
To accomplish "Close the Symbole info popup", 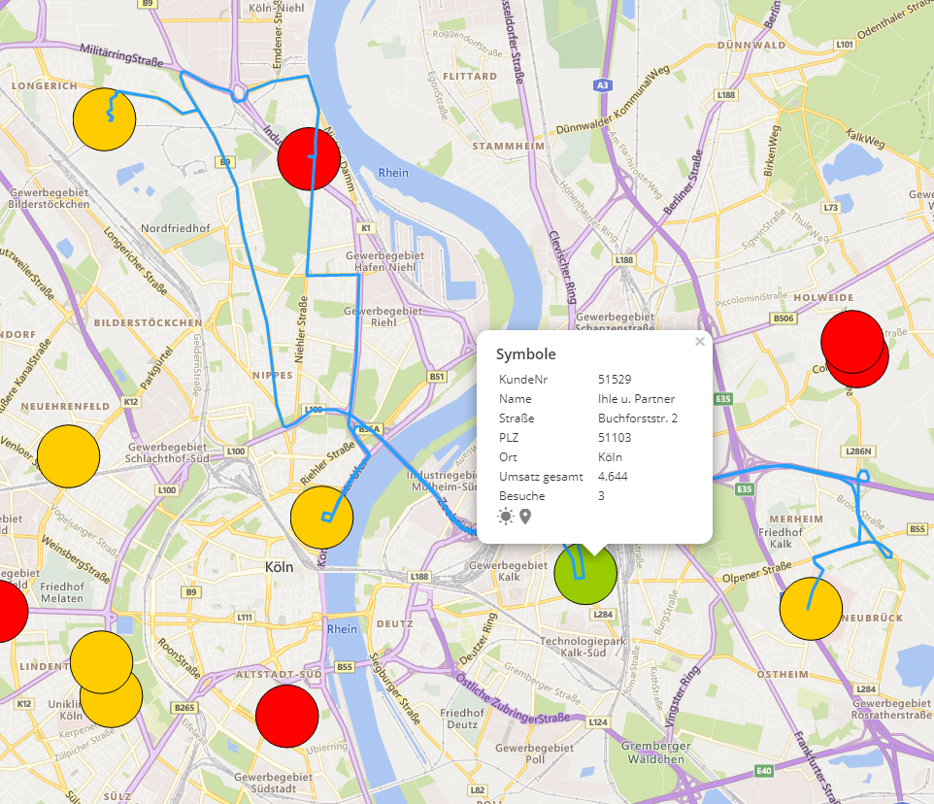I will (x=699, y=342).
